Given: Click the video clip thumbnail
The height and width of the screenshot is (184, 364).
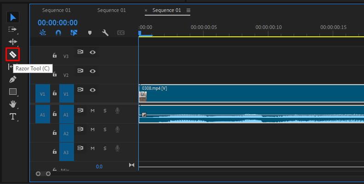Looking at the screenshot, I should [x=143, y=97].
